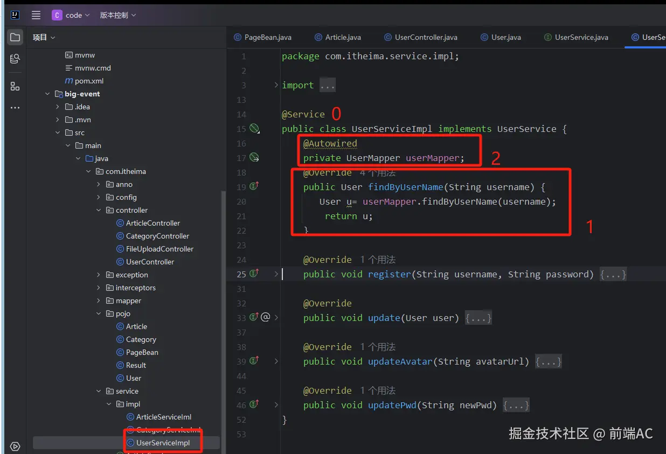Image resolution: width=666 pixels, height=454 pixels.
Task: Click the project tree vertical scrollbar
Action: 223,323
